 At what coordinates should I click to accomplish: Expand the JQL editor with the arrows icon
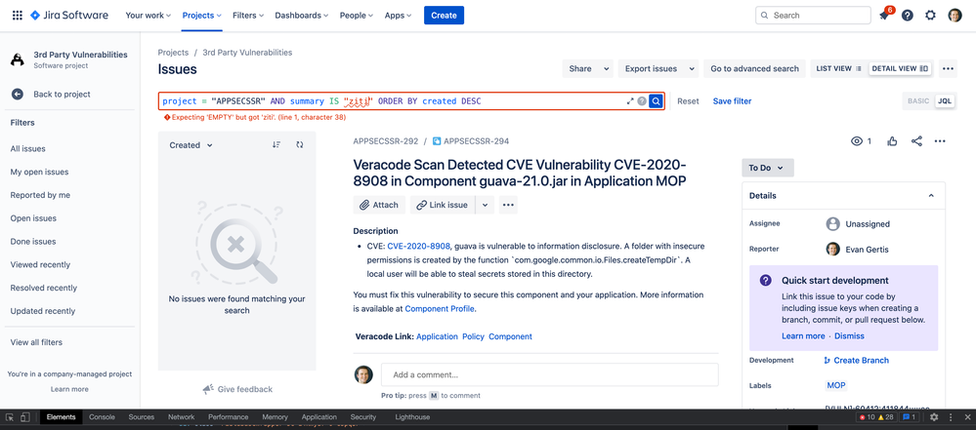[630, 100]
